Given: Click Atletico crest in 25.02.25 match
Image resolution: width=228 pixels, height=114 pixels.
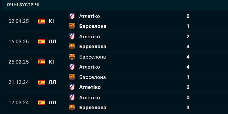Looking at the screenshot, I should [x=72, y=67].
